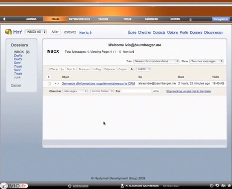The height and width of the screenshot is (189, 232).
Task: Open the second Drafts folder in the sidebar
Action: point(18,59)
